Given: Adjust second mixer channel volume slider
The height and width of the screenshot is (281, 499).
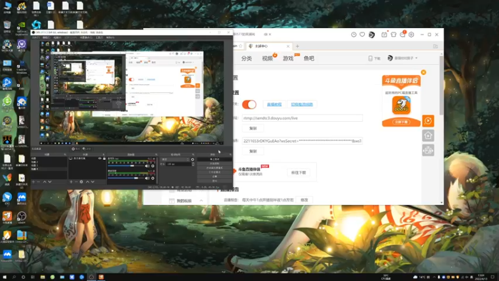Looking at the screenshot, I should point(125,179).
